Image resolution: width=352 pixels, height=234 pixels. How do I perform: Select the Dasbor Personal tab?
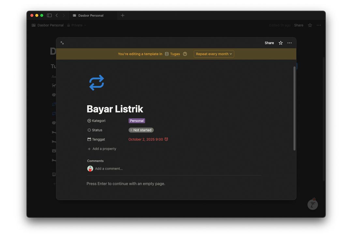coord(91,15)
